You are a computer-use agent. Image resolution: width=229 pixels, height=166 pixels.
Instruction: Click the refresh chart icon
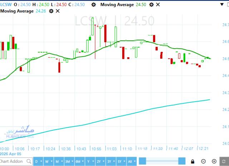pyautogui.click(x=225, y=161)
